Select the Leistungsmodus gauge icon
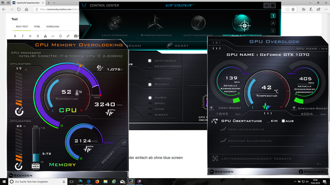 coord(198,23)
